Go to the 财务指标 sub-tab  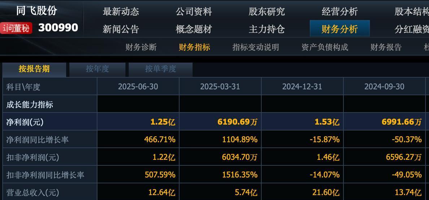pyautogui.click(x=194, y=47)
